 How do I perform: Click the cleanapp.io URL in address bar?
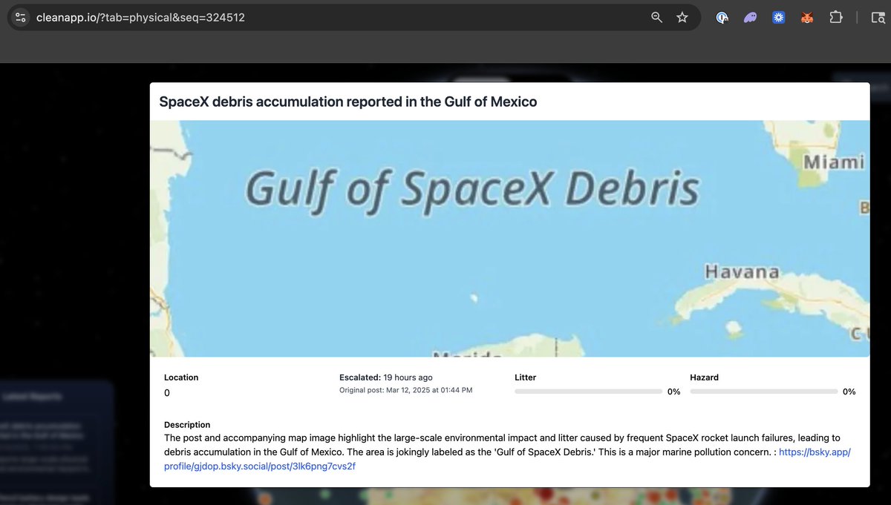pyautogui.click(x=140, y=17)
